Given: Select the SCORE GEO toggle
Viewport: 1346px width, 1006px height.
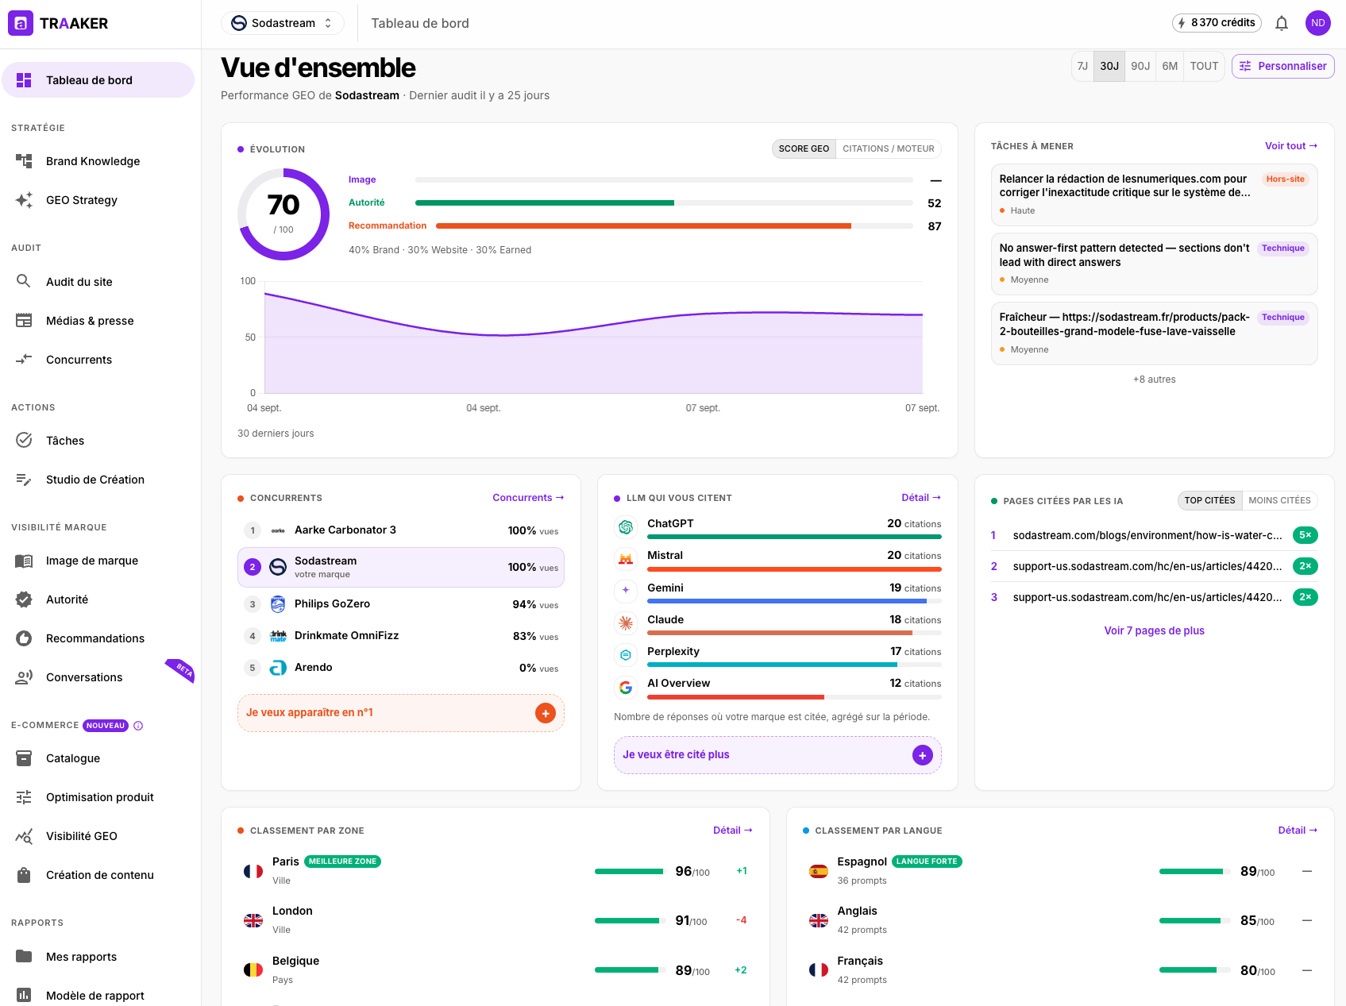Looking at the screenshot, I should tap(804, 148).
